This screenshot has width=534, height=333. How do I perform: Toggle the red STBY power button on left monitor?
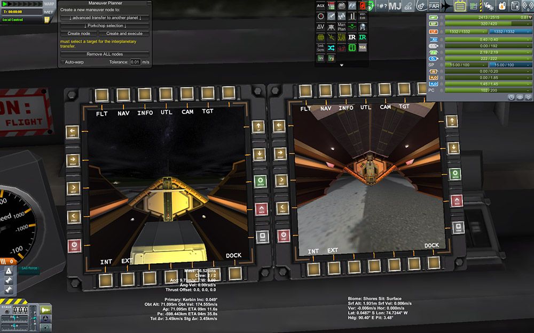pyautogui.click(x=74, y=246)
